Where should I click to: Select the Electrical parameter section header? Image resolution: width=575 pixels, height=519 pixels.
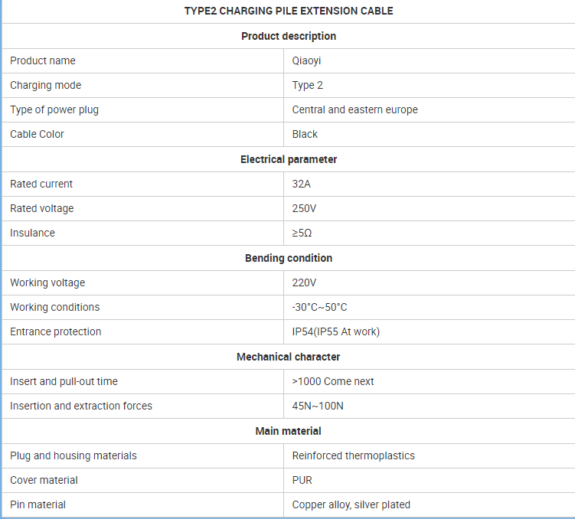click(x=289, y=159)
